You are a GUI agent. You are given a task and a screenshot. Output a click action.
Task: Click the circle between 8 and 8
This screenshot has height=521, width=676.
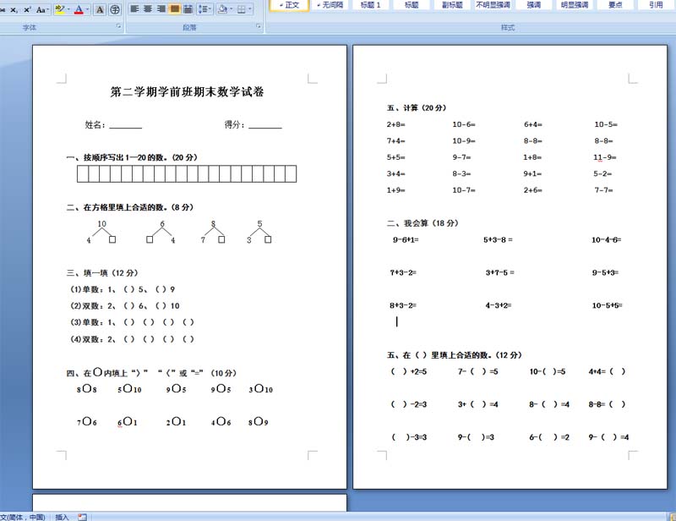[x=87, y=388]
